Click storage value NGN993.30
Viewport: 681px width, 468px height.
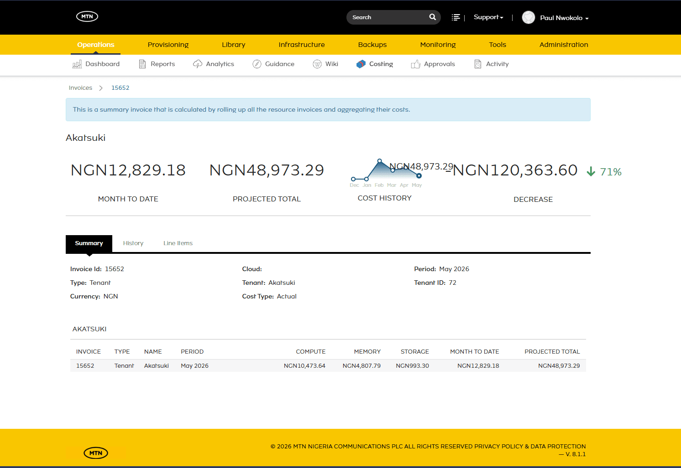point(412,366)
